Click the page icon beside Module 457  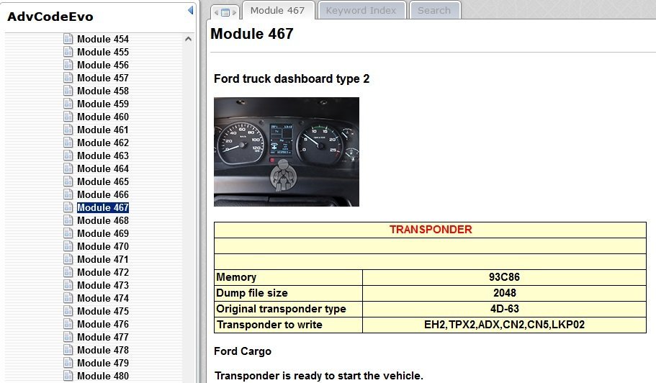click(68, 78)
